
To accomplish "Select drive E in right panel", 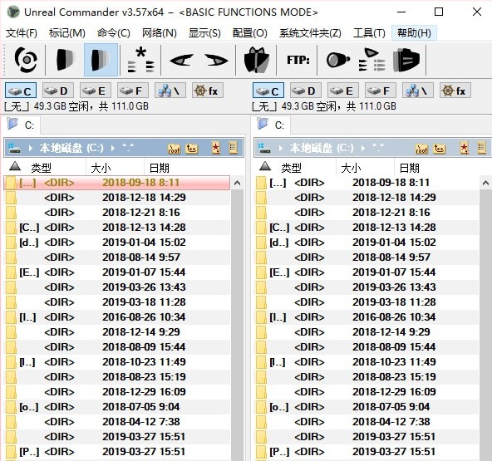I will (343, 91).
